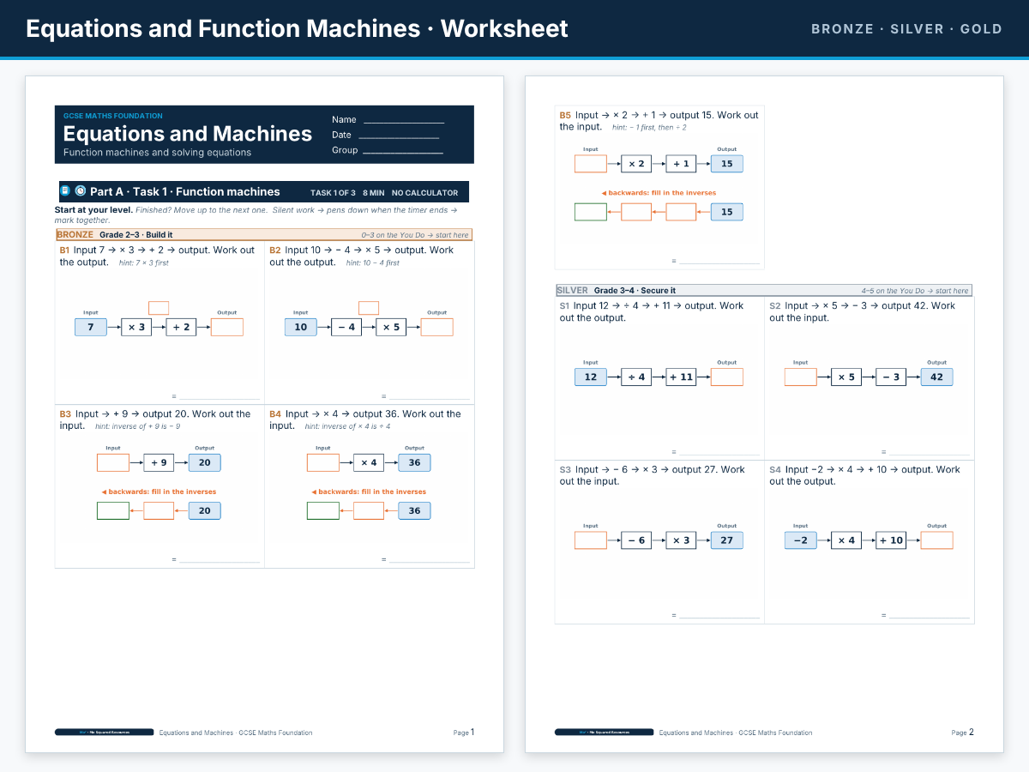
Task: Click the Group line on the worksheet header
Action: click(x=403, y=153)
